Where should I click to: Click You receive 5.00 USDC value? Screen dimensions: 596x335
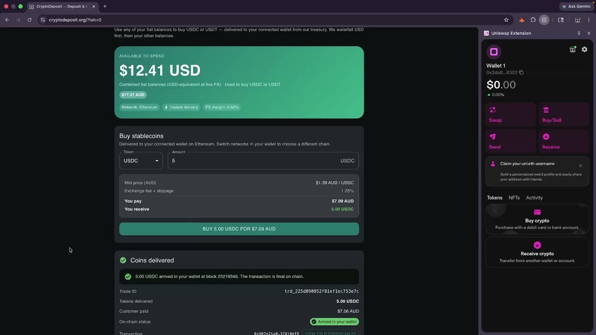pos(342,209)
